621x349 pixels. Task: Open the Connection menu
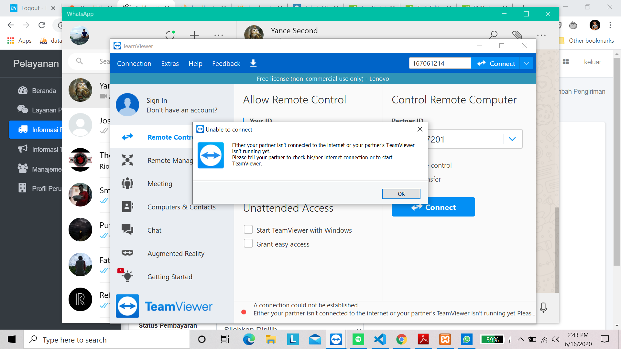(134, 63)
